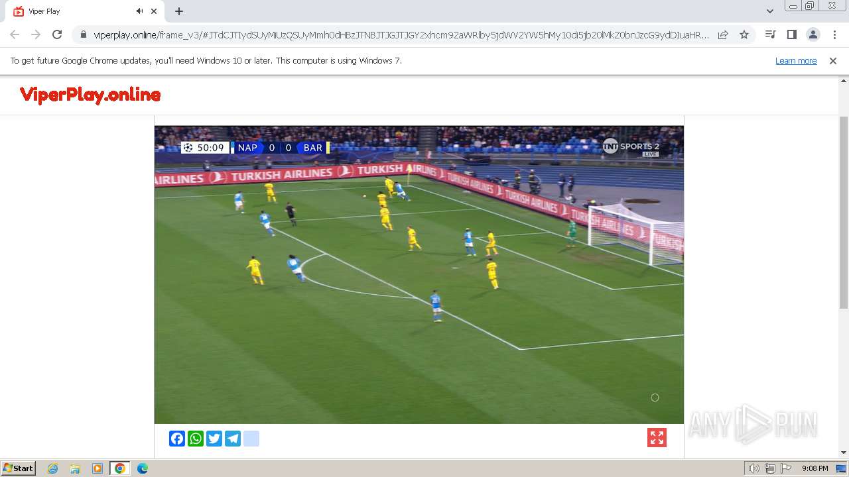Open media player from taskbar
This screenshot has height=477, width=849.
click(x=98, y=468)
